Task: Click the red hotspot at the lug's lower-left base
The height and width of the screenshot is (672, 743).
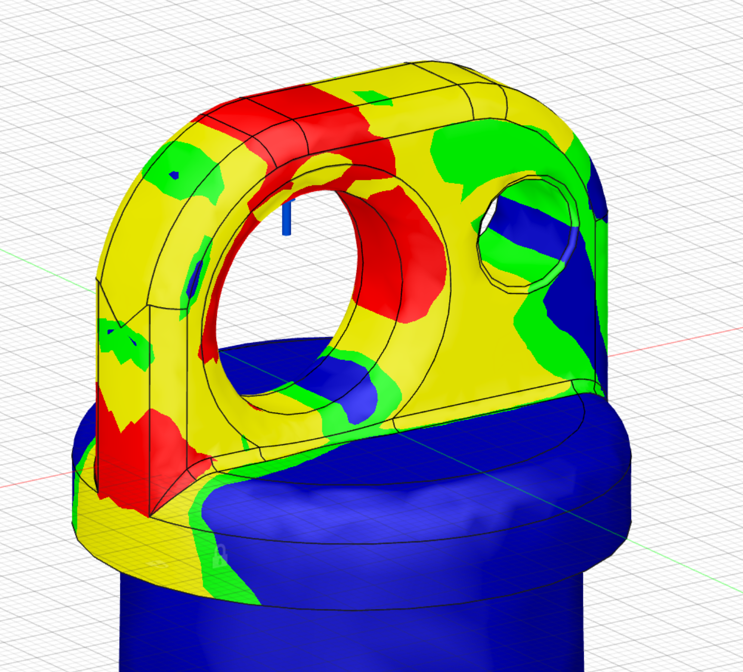Action: coord(148,444)
